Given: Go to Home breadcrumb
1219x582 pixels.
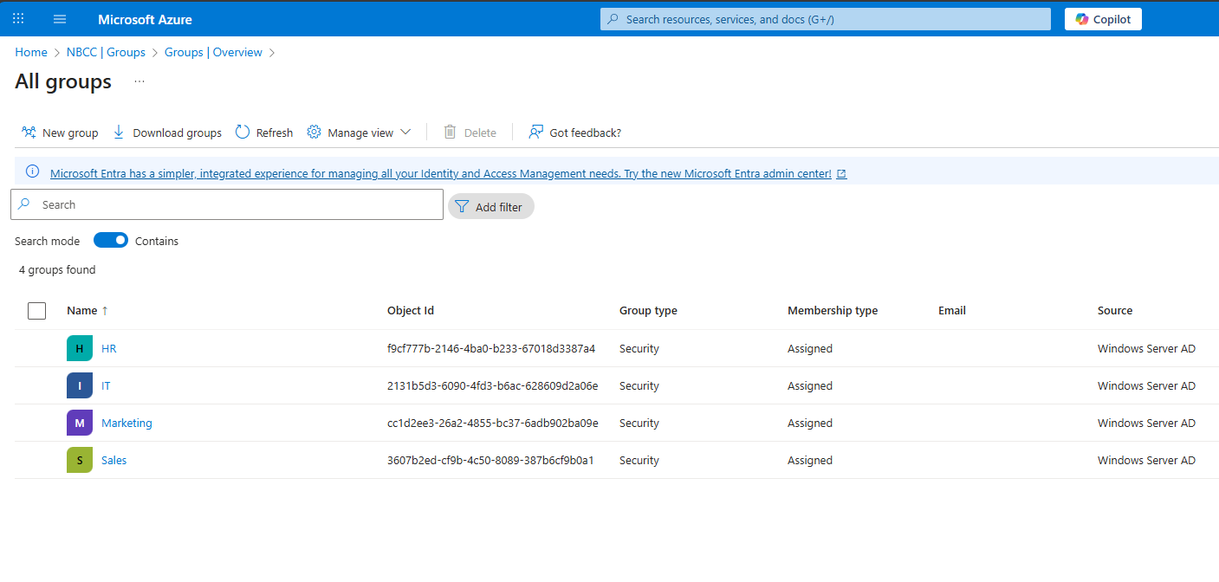Looking at the screenshot, I should click(31, 53).
